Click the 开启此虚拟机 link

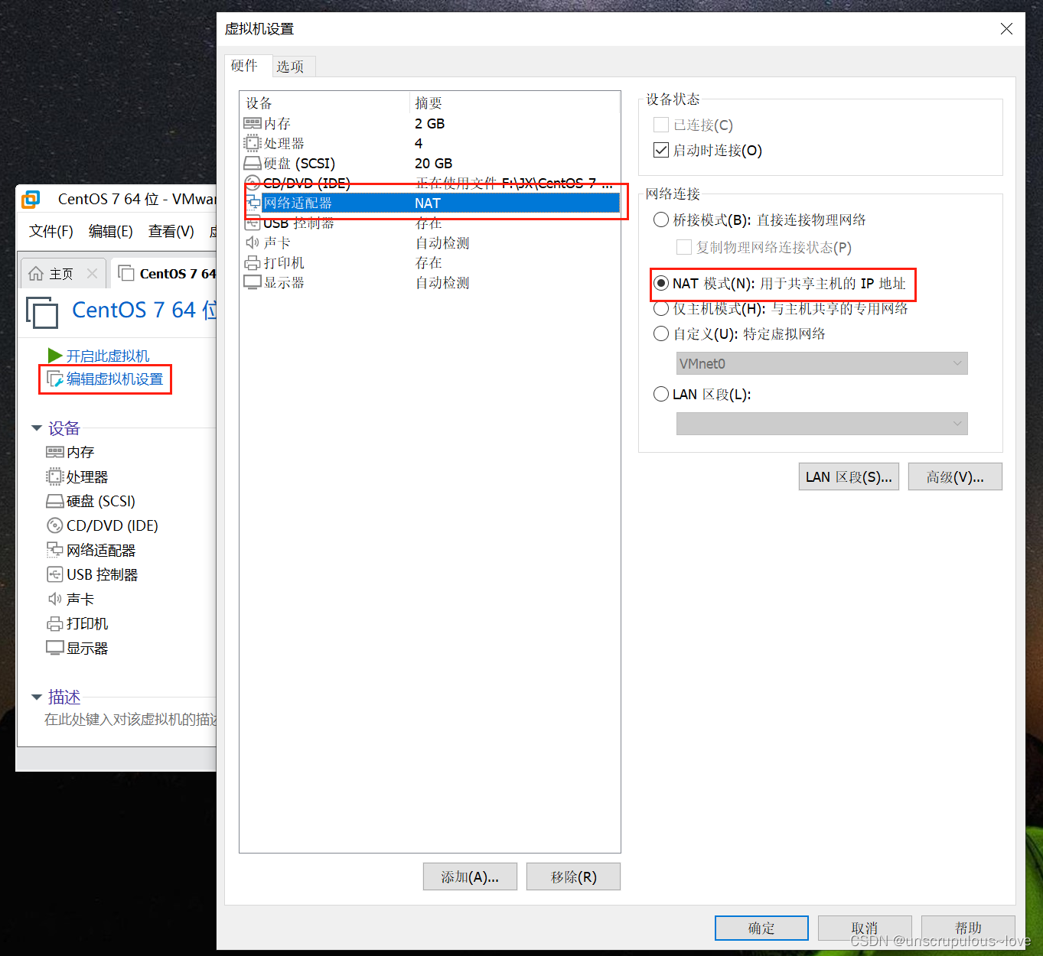(108, 356)
